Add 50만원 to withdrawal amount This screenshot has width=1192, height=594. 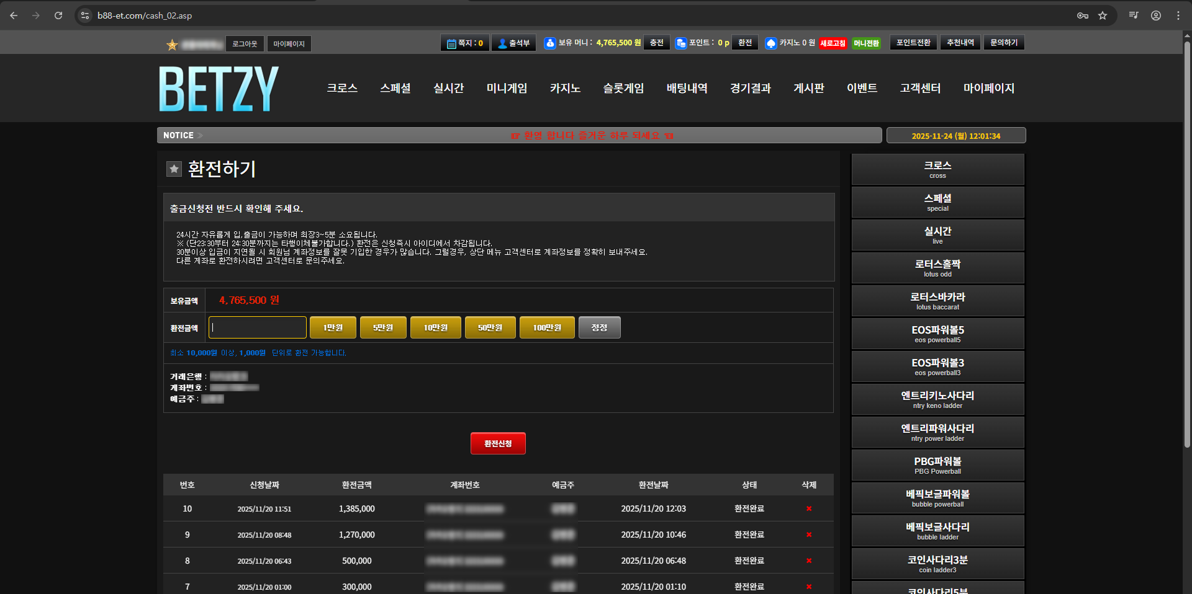click(490, 327)
